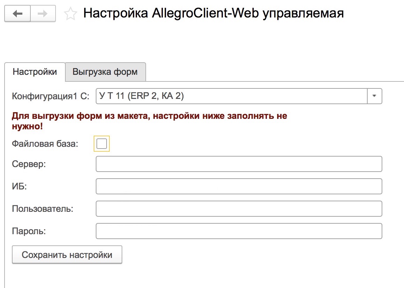Click the ИБ: label

tap(19, 186)
